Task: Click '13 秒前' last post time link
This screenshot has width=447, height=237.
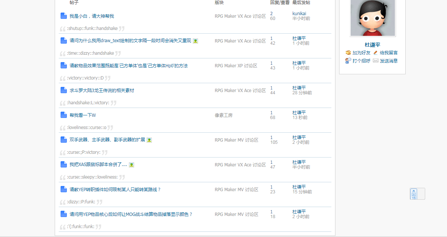Action: 300,118
